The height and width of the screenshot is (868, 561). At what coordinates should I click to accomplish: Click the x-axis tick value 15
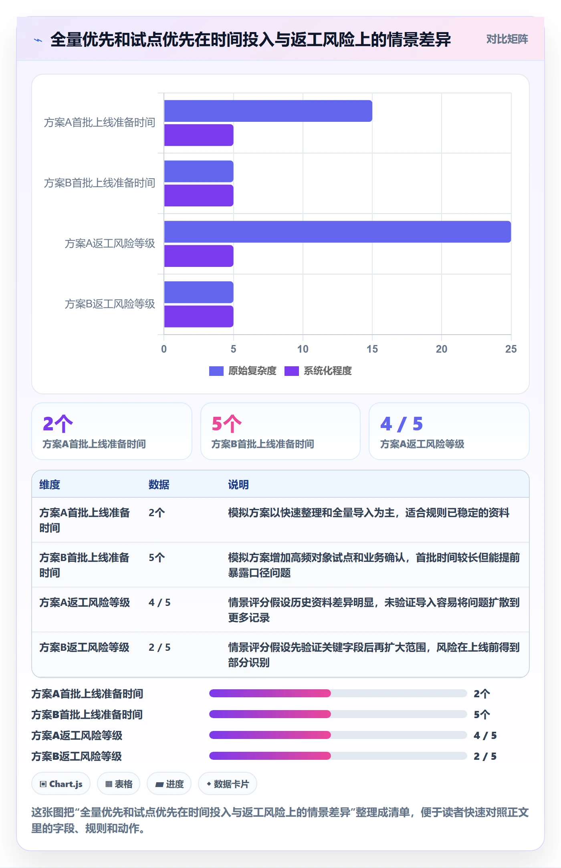point(372,349)
